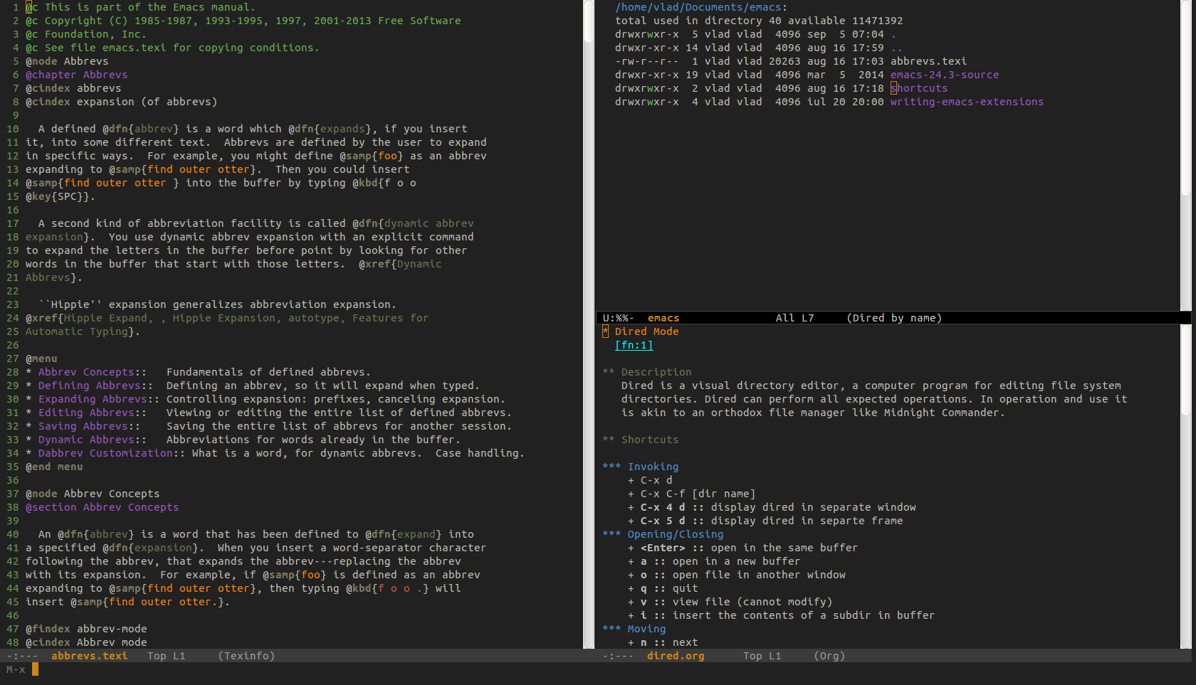1196x685 pixels.
Task: Click the '@node Abbrev Concepts' line
Action: click(93, 494)
